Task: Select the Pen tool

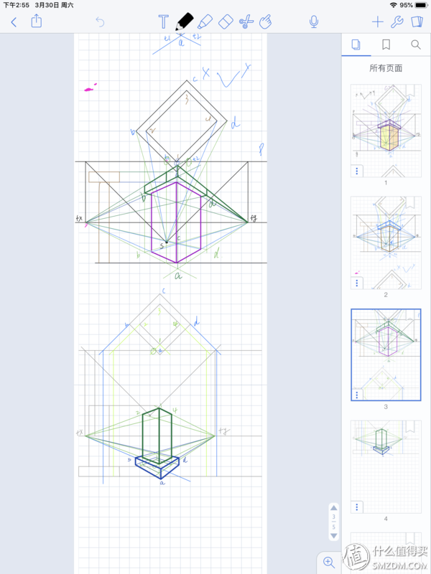Action: pos(185,22)
